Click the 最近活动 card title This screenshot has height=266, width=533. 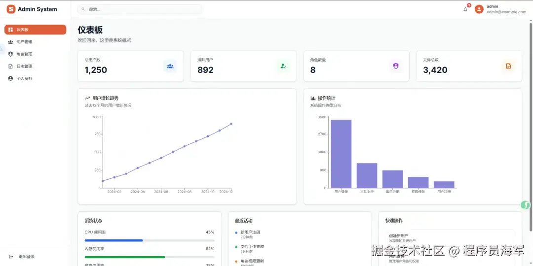click(x=244, y=221)
